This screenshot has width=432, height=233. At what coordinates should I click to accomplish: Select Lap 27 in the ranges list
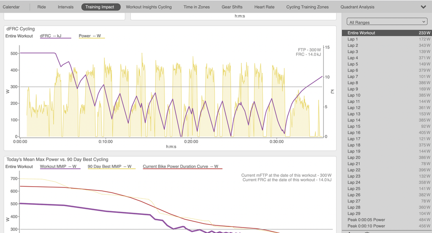click(x=387, y=201)
